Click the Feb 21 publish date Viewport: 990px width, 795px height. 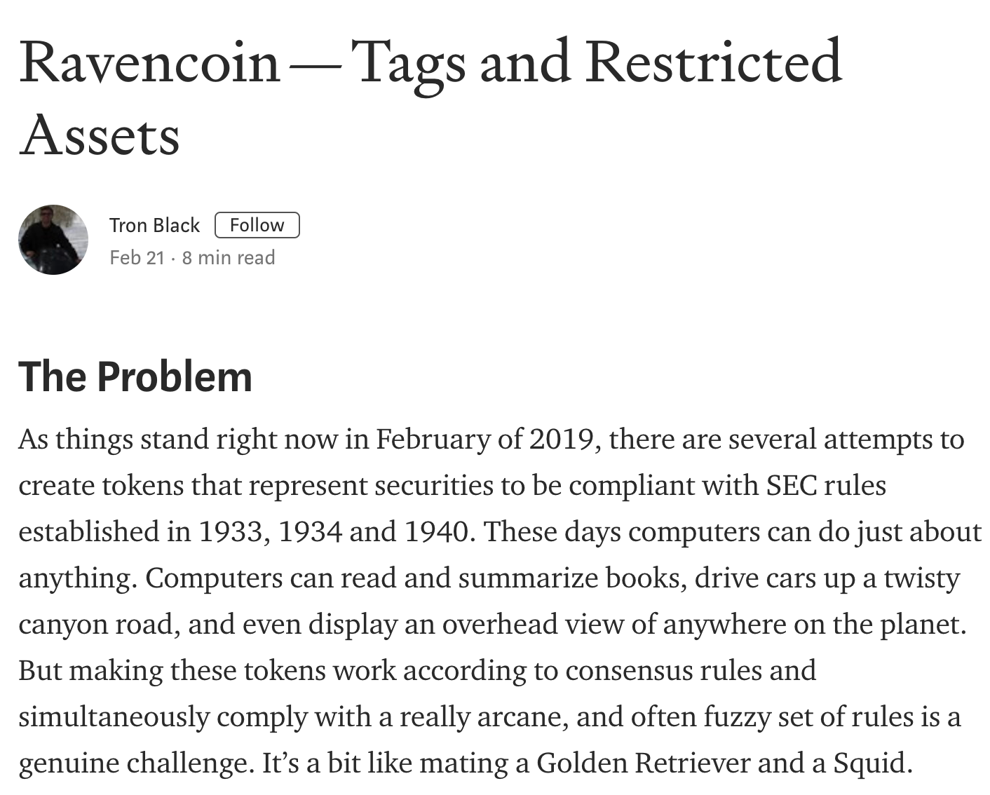pos(137,257)
